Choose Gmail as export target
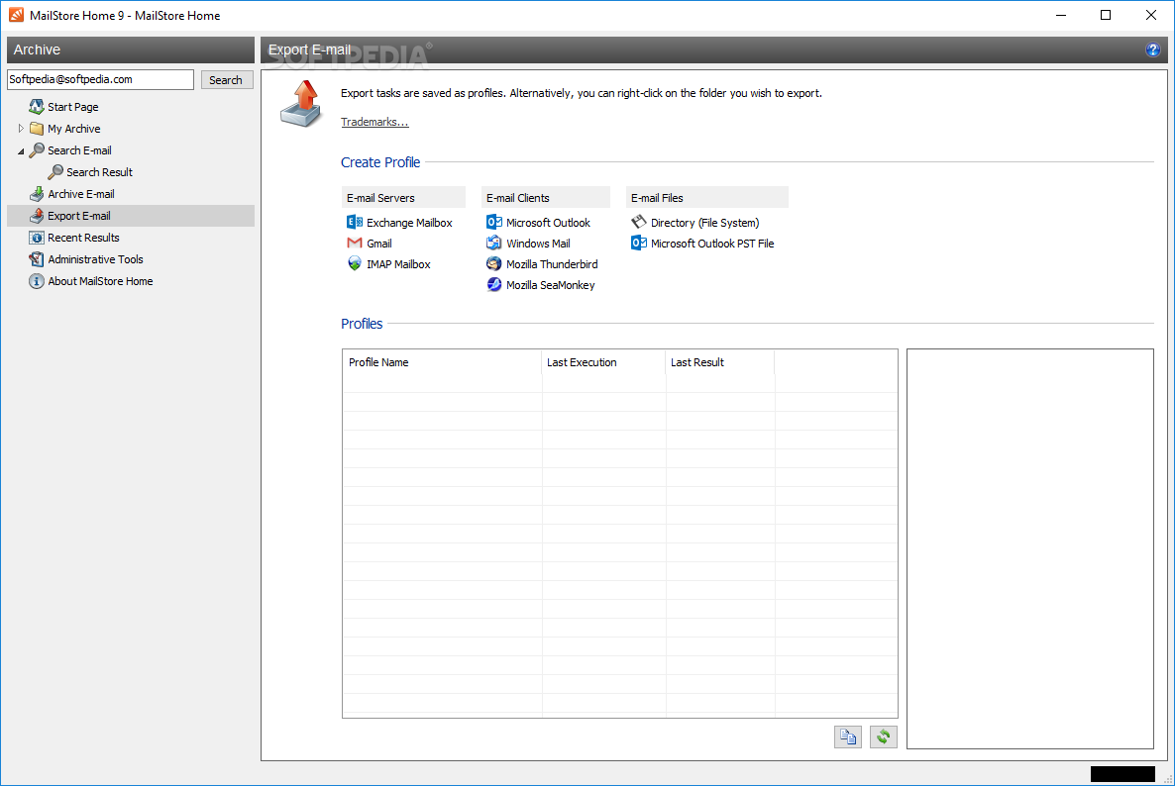The height and width of the screenshot is (786, 1175). (x=379, y=244)
